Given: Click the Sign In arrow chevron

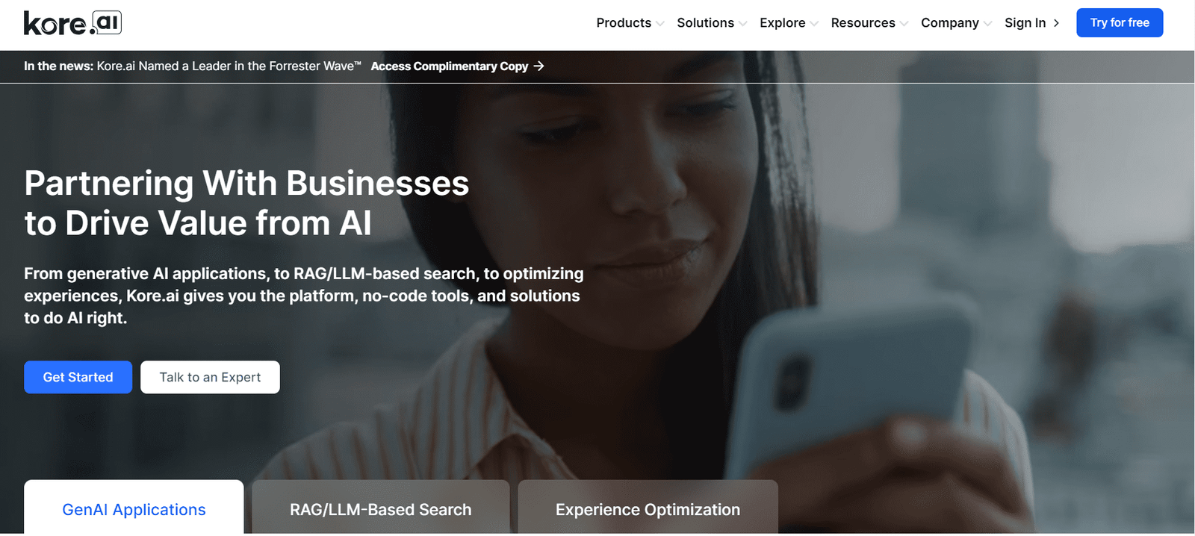Looking at the screenshot, I should click(x=1056, y=23).
